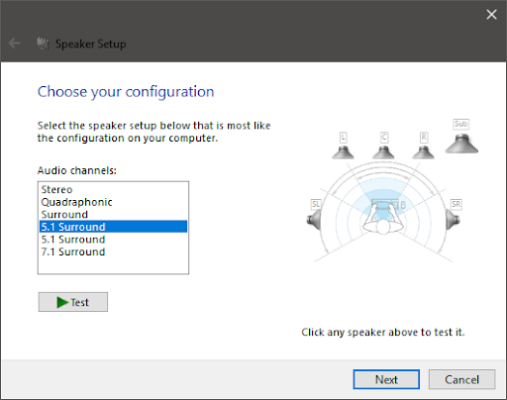Test the SL side left speaker
The height and width of the screenshot is (400, 507).
[314, 220]
